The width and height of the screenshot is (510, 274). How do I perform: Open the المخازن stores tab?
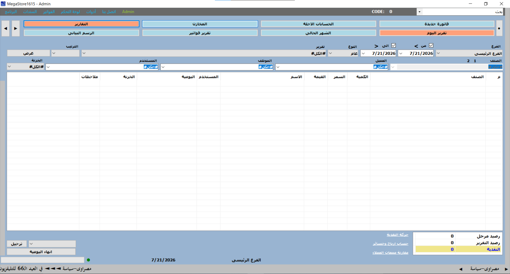tap(200, 24)
